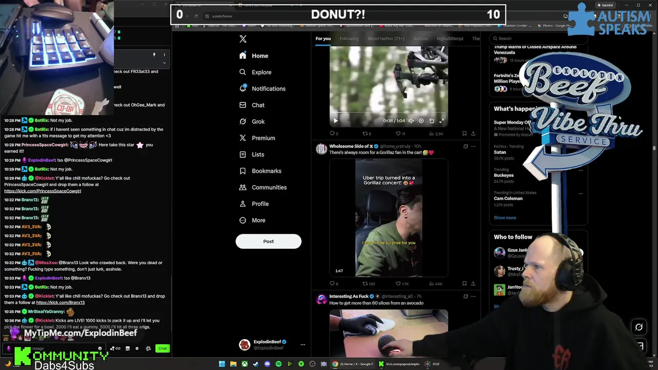Open Interesting As Fuck profile name

point(349,297)
